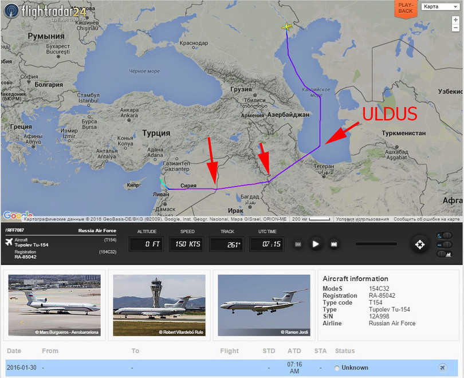Center map on aircraft with crosshair icon
464x378 pixels.
tap(420, 245)
